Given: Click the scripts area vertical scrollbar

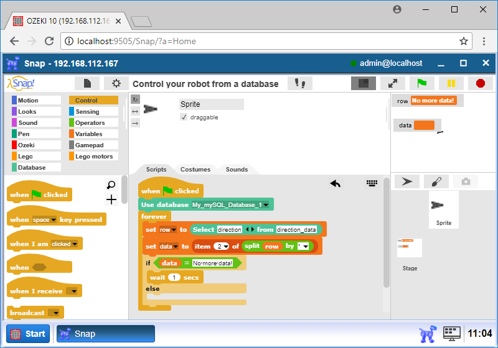Looking at the screenshot, I should (386, 233).
